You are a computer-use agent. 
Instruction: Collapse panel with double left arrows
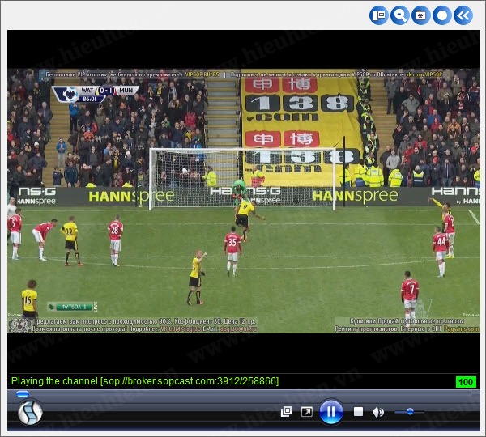(462, 15)
